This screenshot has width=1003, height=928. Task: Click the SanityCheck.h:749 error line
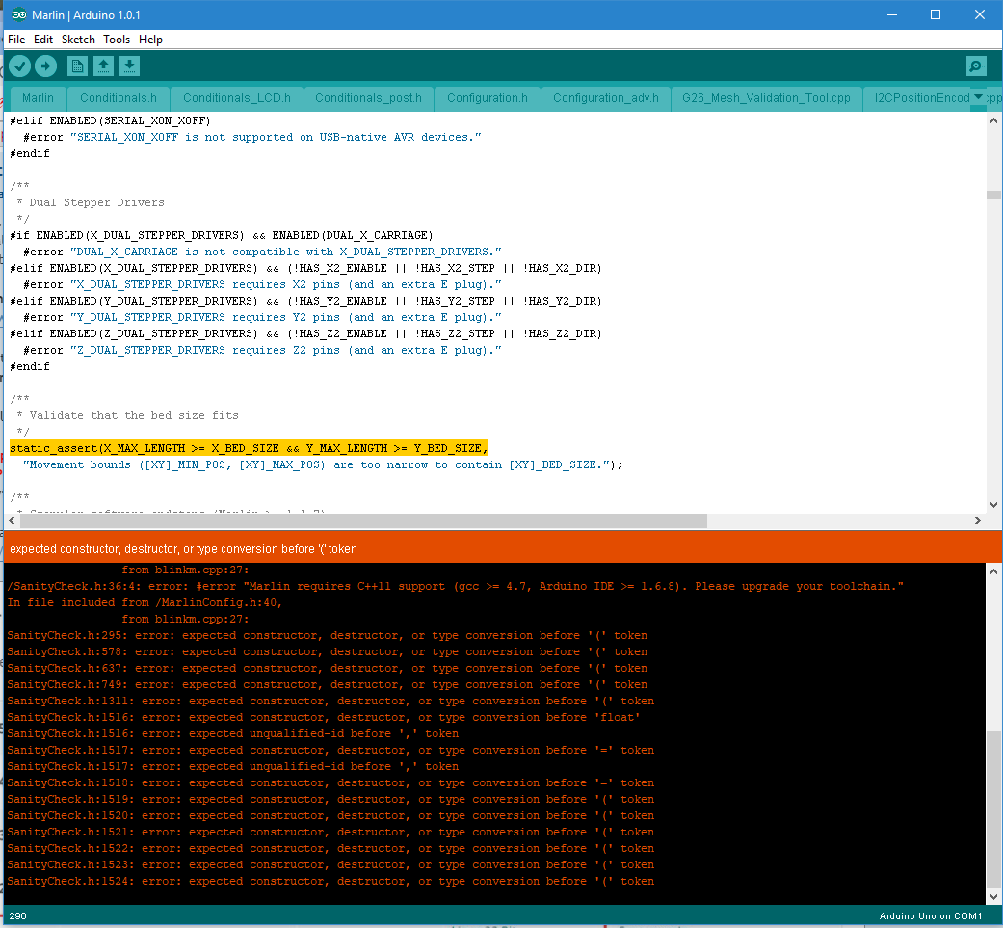coord(328,685)
